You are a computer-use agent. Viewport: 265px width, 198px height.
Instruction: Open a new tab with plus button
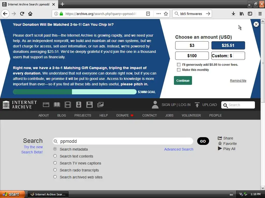(62, 4)
